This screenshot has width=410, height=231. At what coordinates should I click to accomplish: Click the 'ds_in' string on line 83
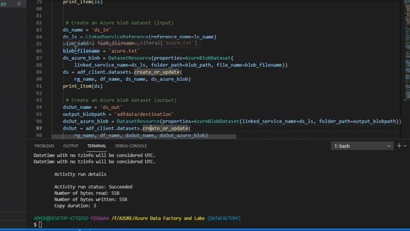(101, 30)
